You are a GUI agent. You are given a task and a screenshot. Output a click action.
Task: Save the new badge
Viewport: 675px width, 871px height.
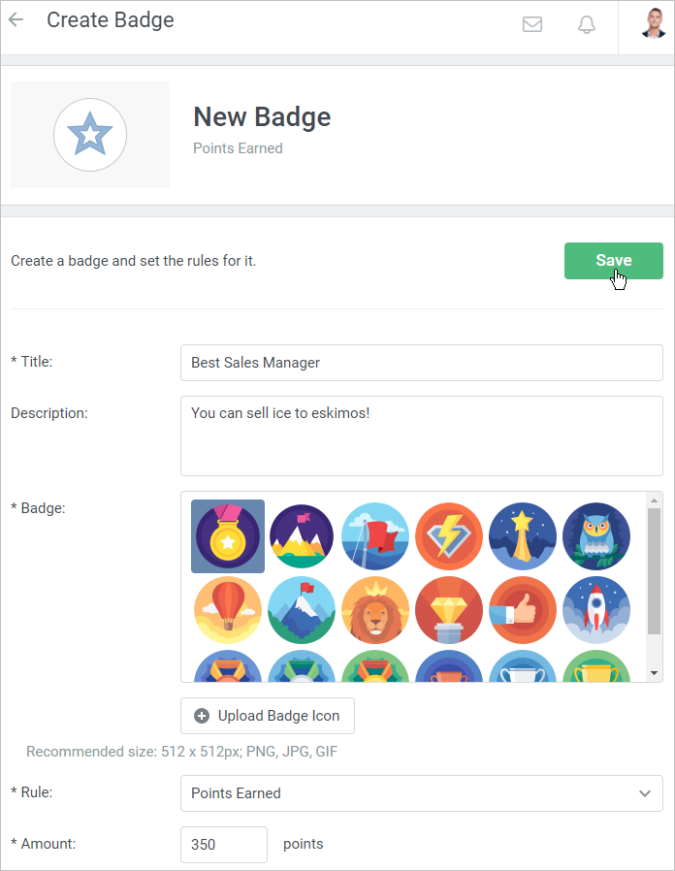click(x=613, y=260)
